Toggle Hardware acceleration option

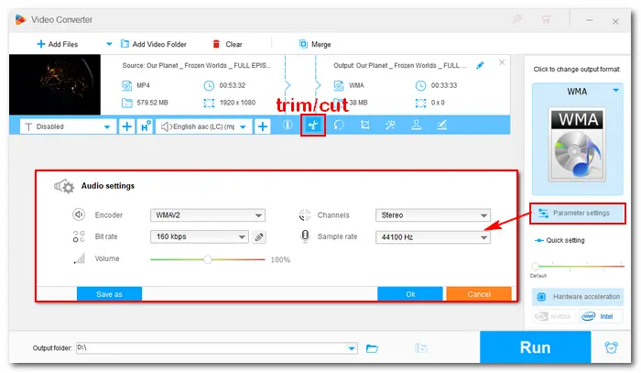578,297
